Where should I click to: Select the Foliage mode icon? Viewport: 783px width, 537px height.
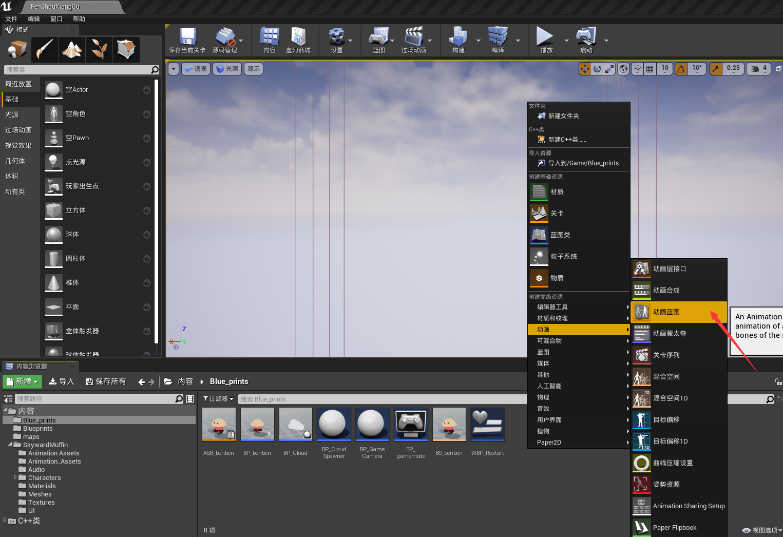(99, 49)
